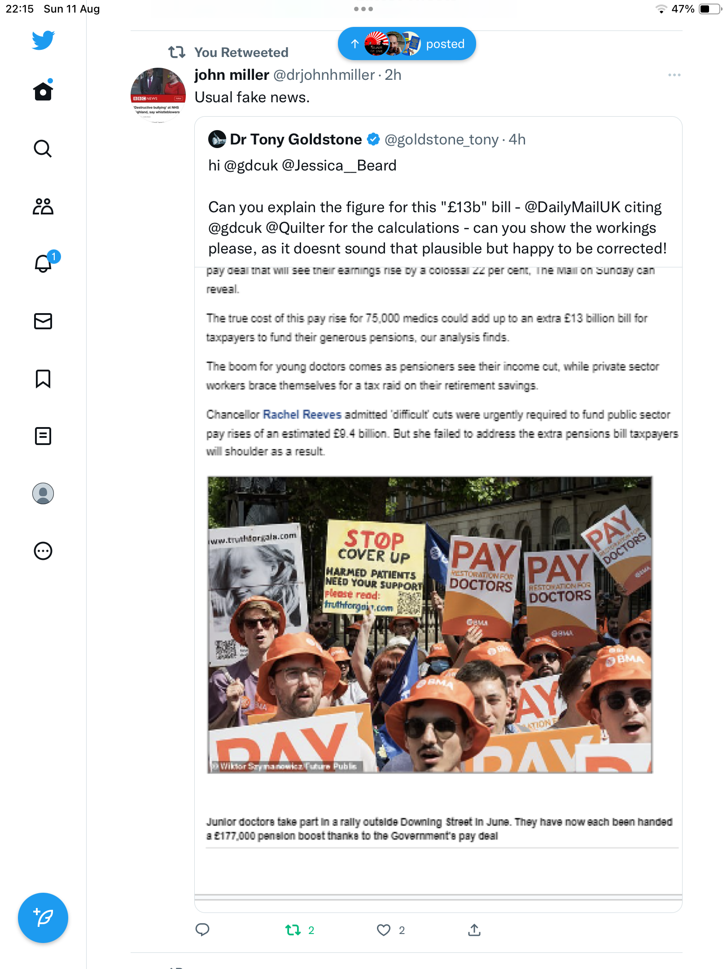This screenshot has width=727, height=969.
Task: Show new posted tweets pill
Action: pos(407,44)
